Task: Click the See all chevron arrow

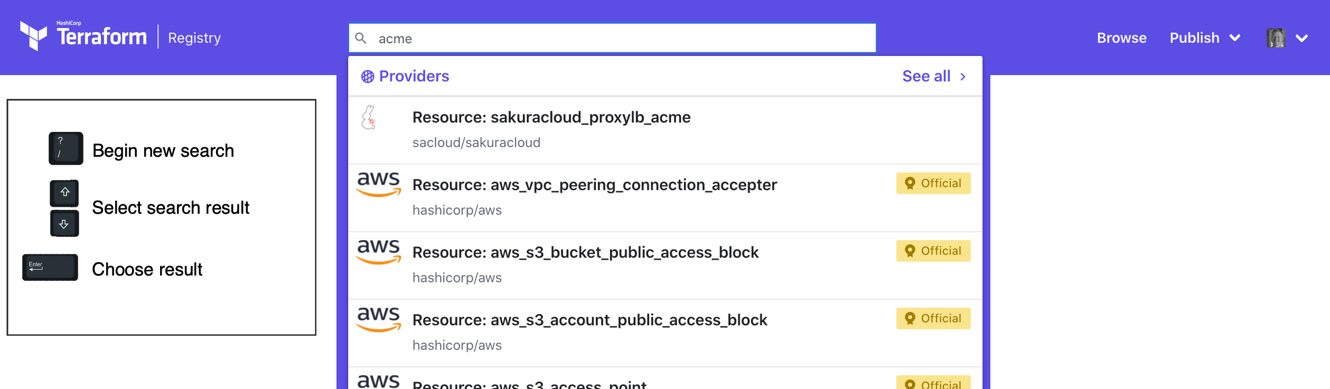Action: click(x=963, y=77)
